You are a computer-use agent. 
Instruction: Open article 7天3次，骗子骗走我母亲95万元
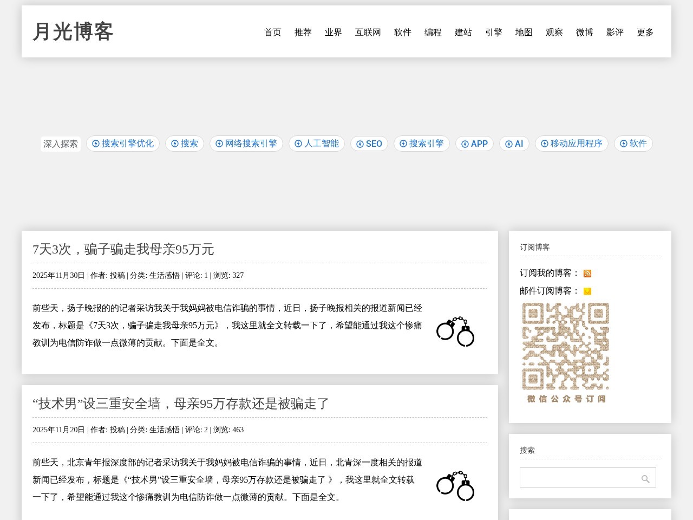click(123, 249)
